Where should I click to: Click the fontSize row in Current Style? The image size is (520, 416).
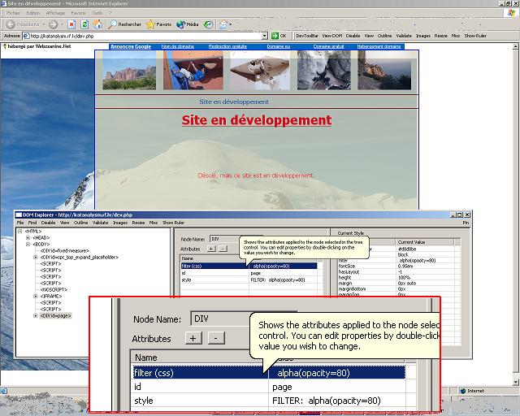399,266
